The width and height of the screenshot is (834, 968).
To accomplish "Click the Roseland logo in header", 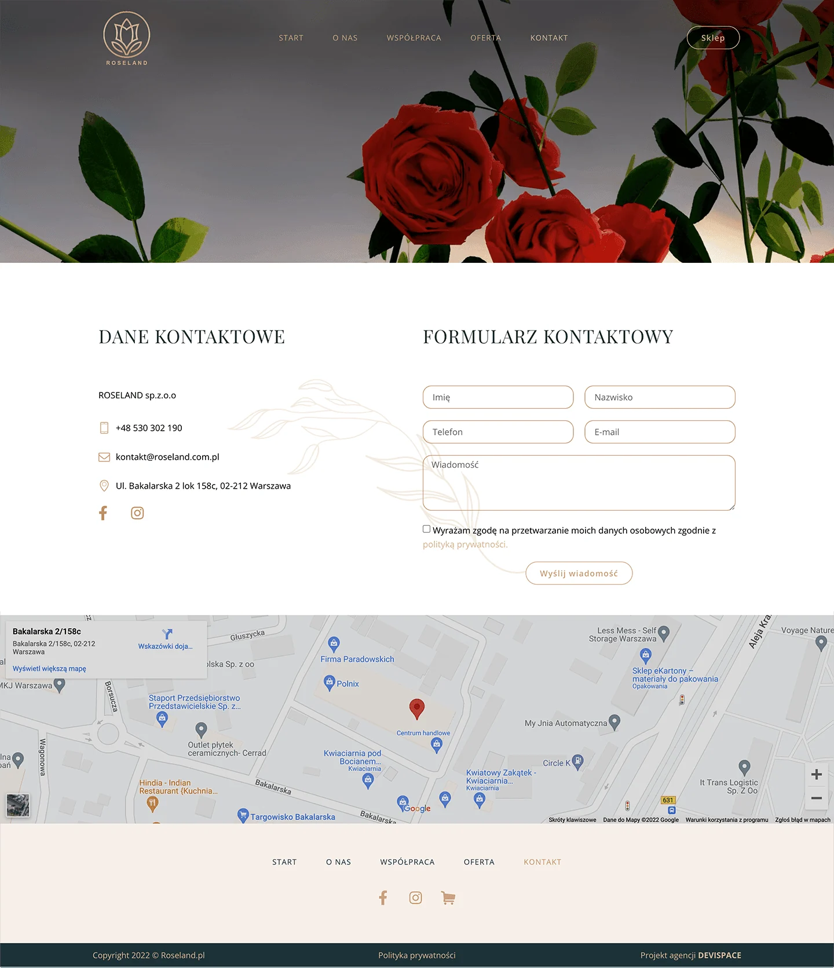I will pos(126,38).
